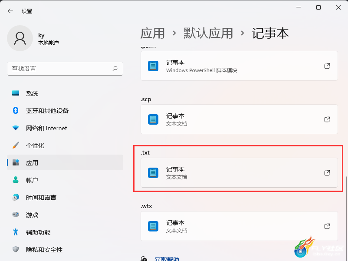Click the .wtx extension label
The image size is (348, 261).
coord(146,206)
